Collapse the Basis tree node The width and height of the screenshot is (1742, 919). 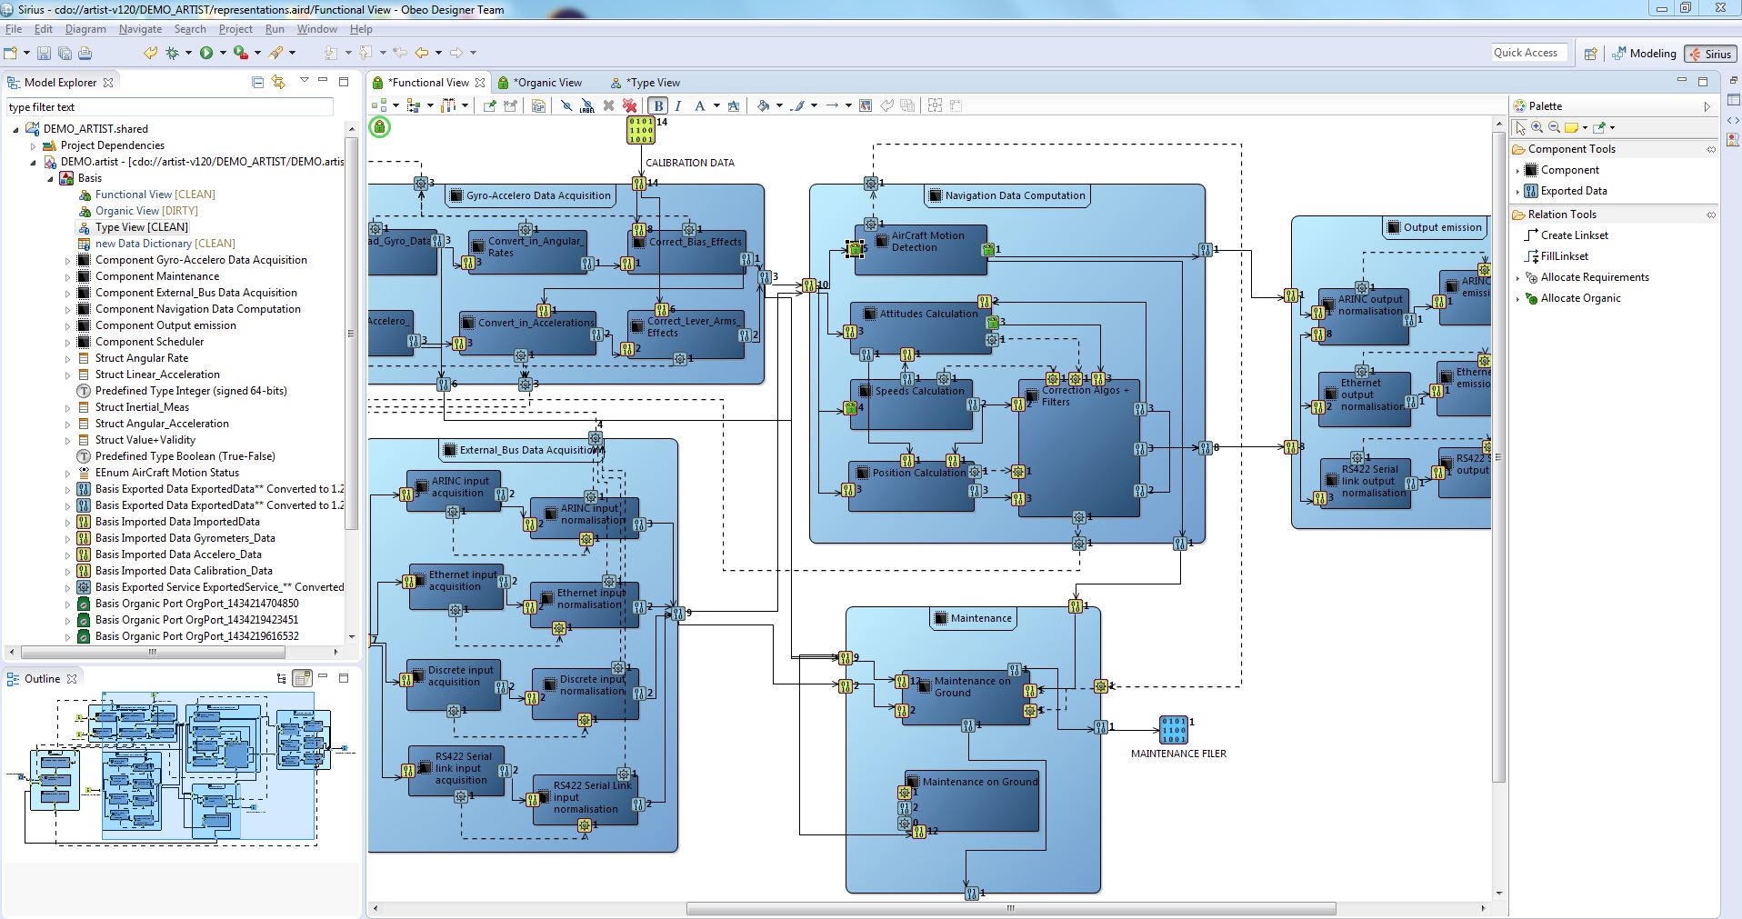click(51, 179)
